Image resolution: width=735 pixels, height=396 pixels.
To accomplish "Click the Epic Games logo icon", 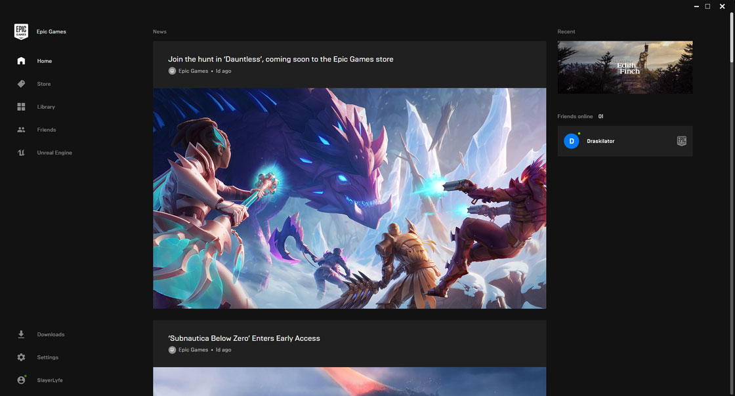I will [21, 31].
